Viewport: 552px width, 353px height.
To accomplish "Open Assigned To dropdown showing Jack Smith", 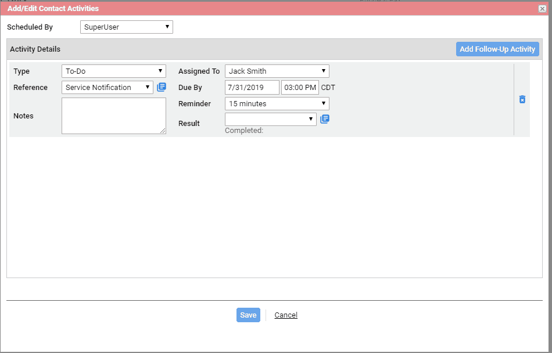I will coord(277,71).
